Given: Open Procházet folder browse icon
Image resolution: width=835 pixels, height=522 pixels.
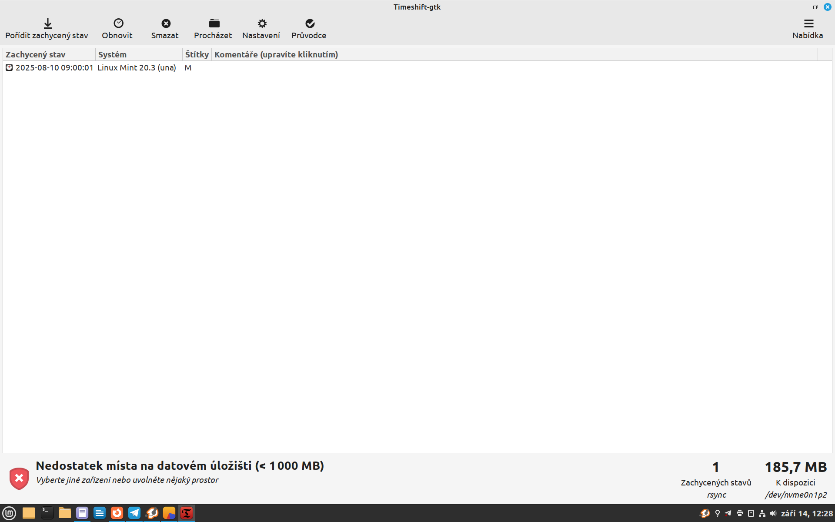Looking at the screenshot, I should (214, 23).
